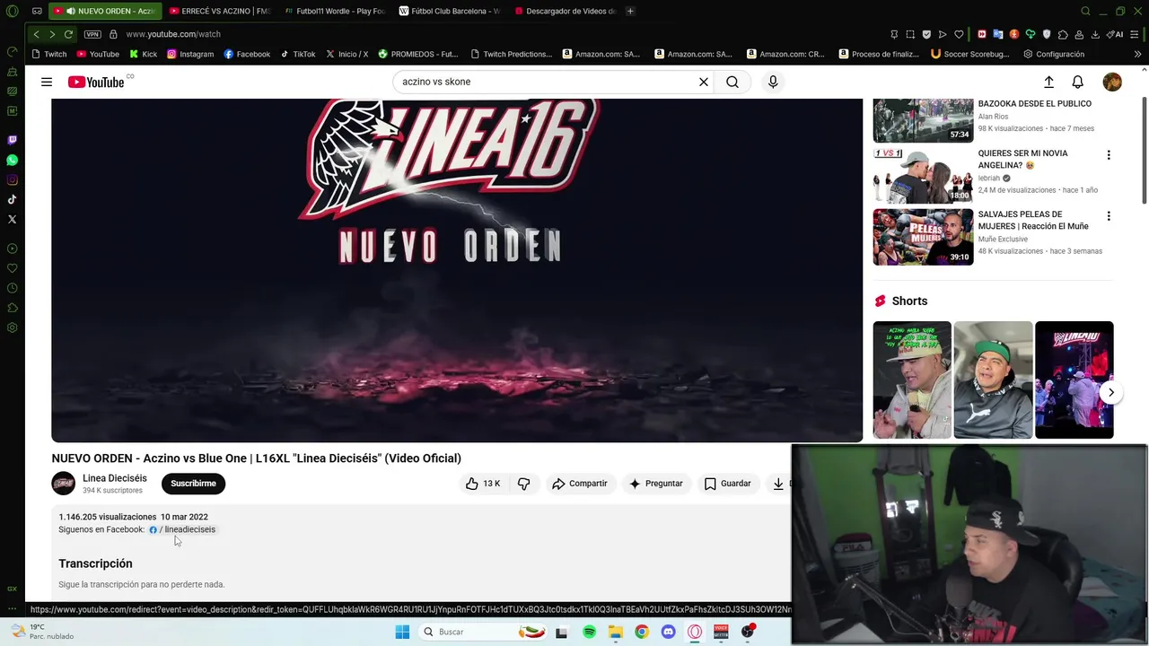Open options menu for QUIERES SER MI NOVIA video
The height and width of the screenshot is (646, 1149).
coord(1109,155)
